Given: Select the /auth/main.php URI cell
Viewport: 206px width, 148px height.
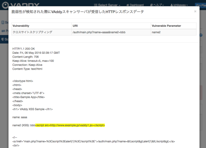Looking at the screenshot, I should (x=111, y=32).
